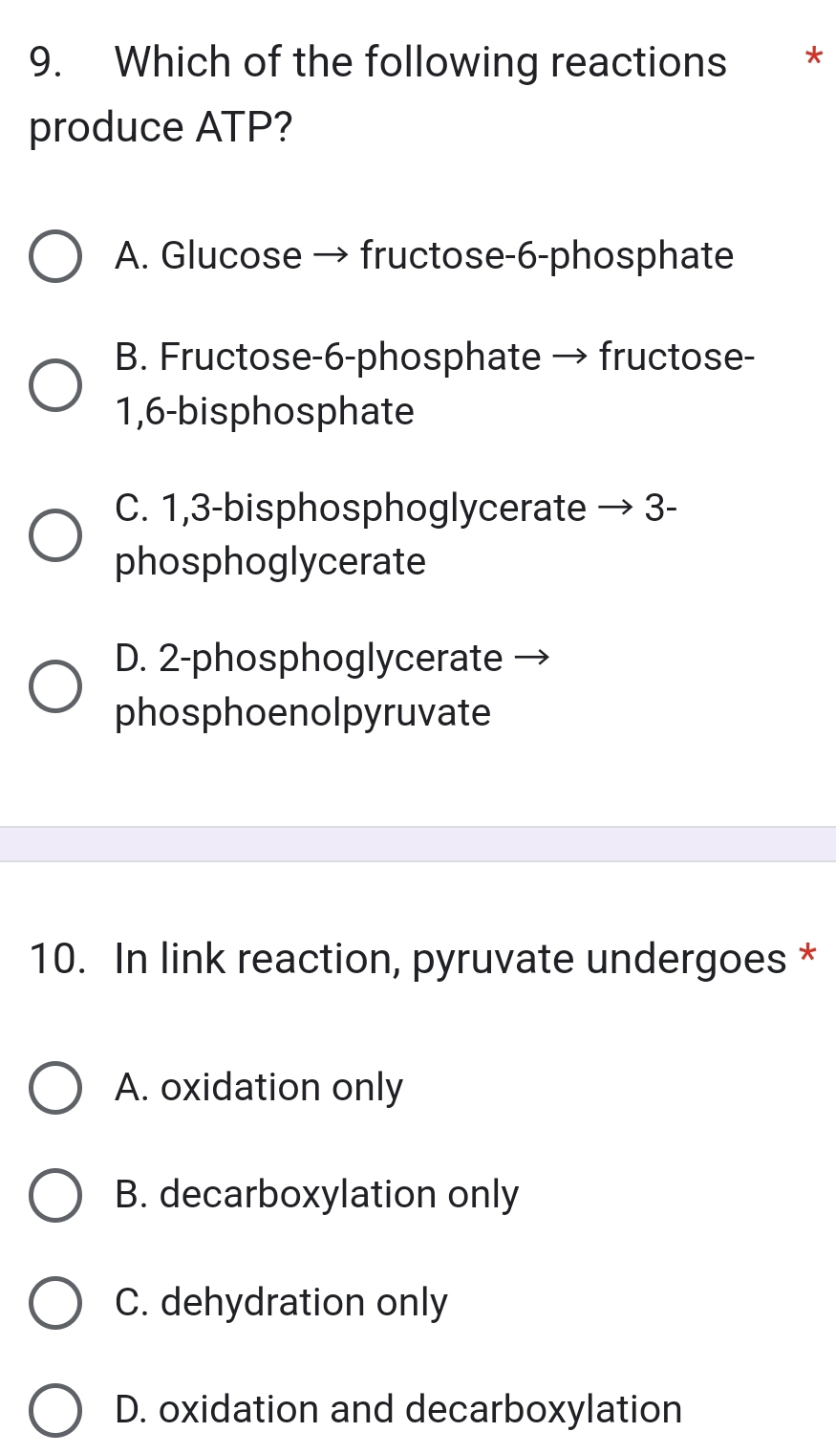The width and height of the screenshot is (836, 1454).
Task: Click the question 10 heading text
Action: point(411,958)
